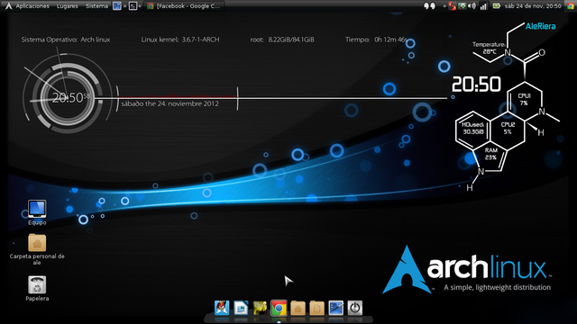The width and height of the screenshot is (577, 324).
Task: Click the 'root: 8.22GiB/84.1GiB' text
Action: click(x=282, y=40)
